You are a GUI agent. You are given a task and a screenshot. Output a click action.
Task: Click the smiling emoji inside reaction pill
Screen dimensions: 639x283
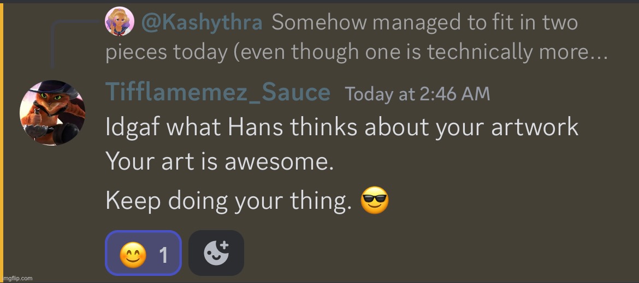click(132, 255)
